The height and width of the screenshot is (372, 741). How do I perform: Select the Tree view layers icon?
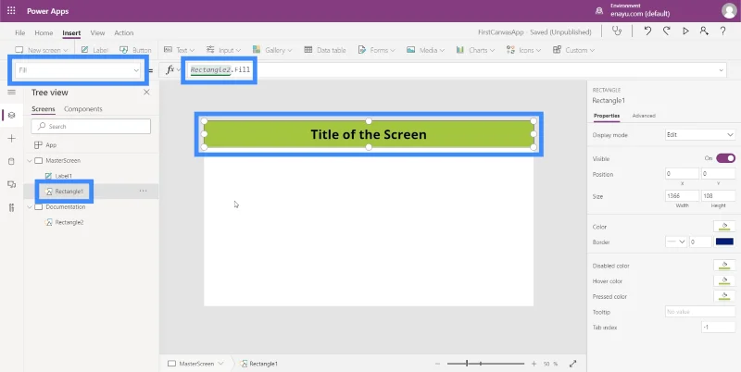[12, 115]
